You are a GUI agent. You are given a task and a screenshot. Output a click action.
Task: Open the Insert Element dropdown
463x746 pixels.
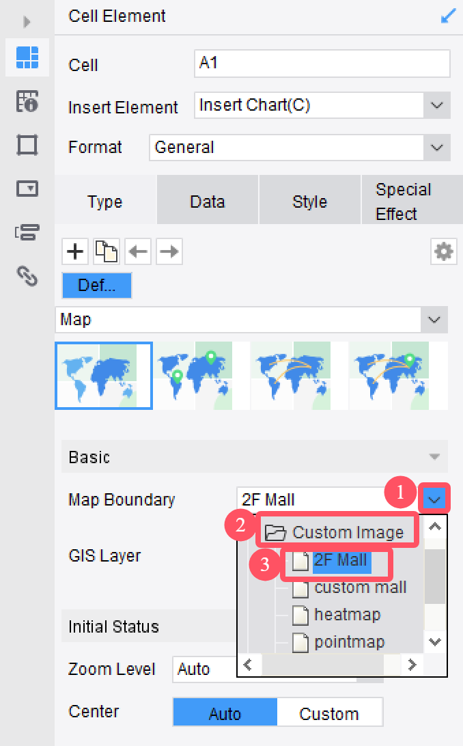436,105
